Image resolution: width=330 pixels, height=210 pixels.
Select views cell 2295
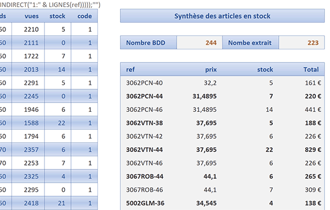coord(28,190)
